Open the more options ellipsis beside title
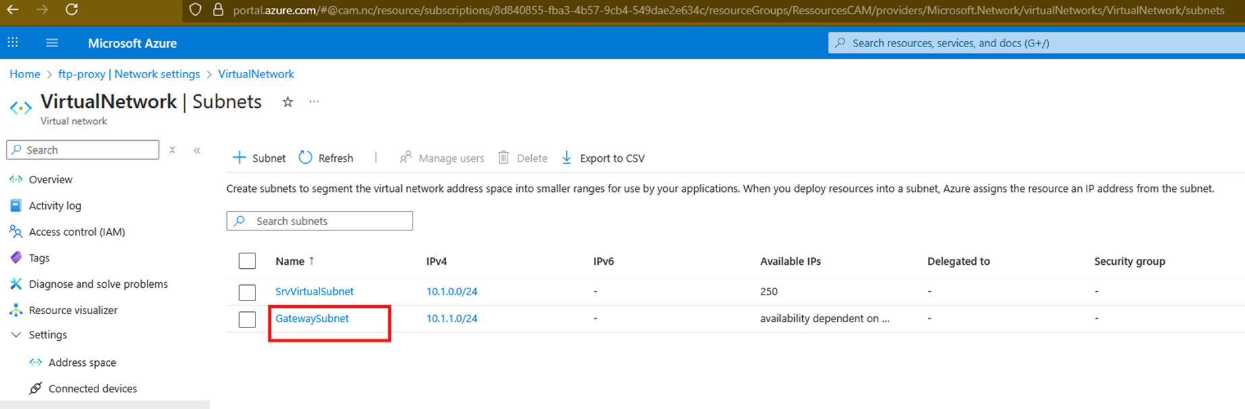Image resolution: width=1245 pixels, height=409 pixels. [314, 102]
